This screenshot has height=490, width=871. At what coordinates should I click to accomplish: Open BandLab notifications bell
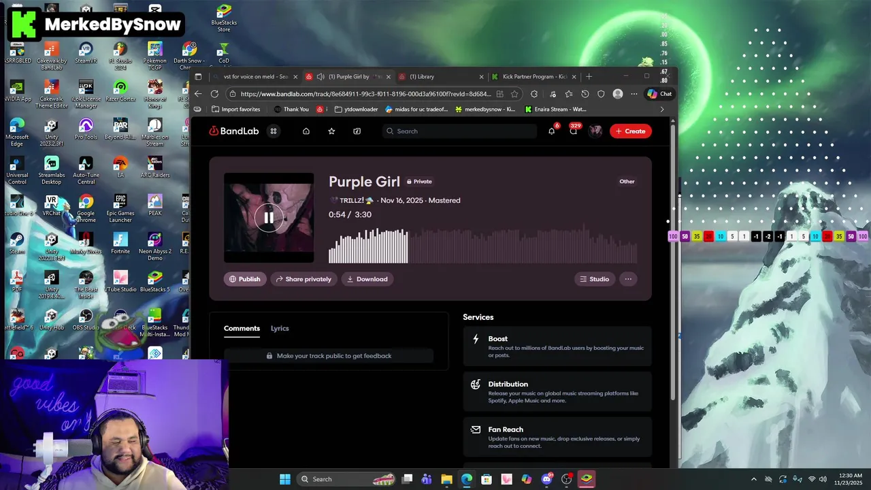click(552, 131)
